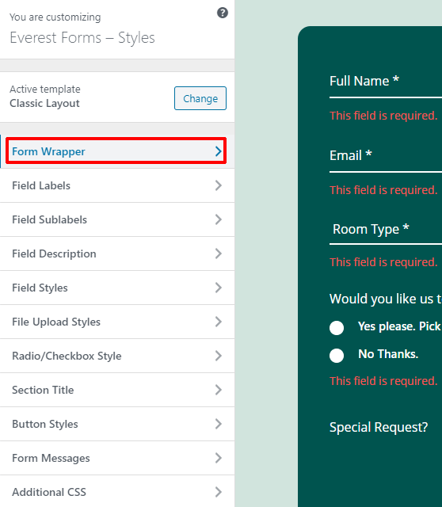Click the Change template button

point(200,98)
